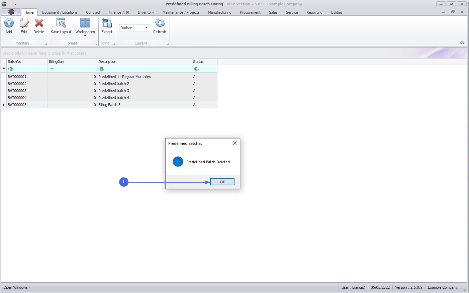This screenshot has width=469, height=293.
Task: Click the row indicator arrow for BAT000005
Action: [4, 105]
